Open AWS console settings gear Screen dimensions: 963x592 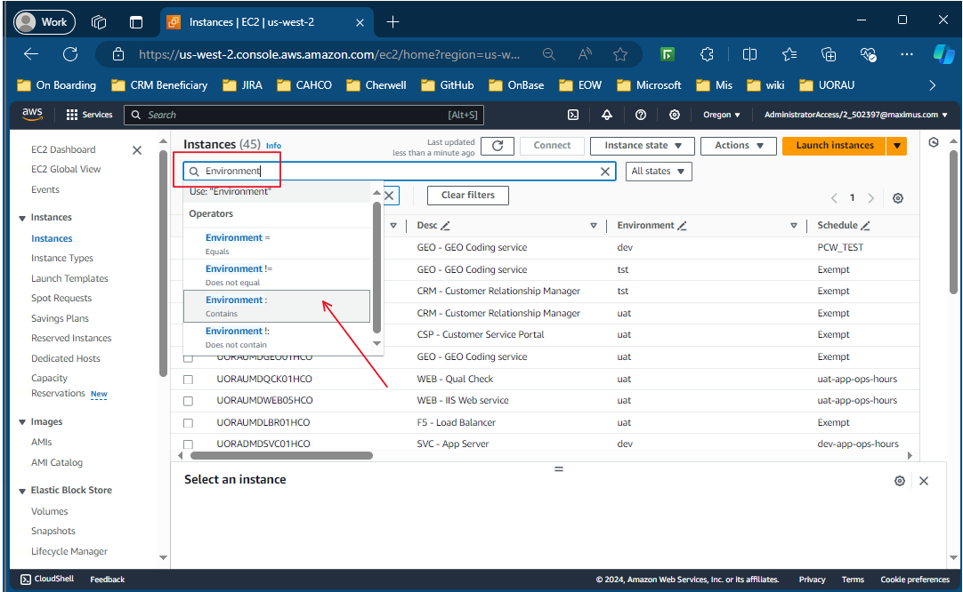pos(675,115)
